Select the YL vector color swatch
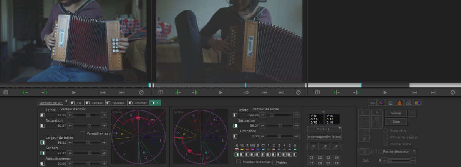This screenshot has width=461, height=167. tap(242, 149)
